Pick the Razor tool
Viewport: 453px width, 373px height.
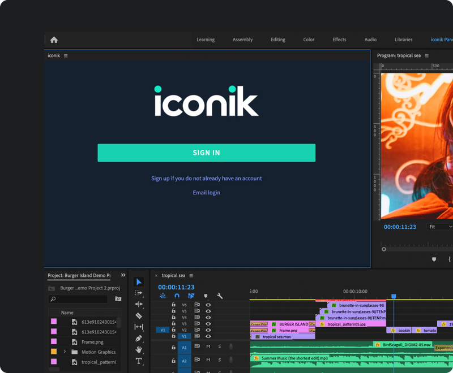(138, 314)
